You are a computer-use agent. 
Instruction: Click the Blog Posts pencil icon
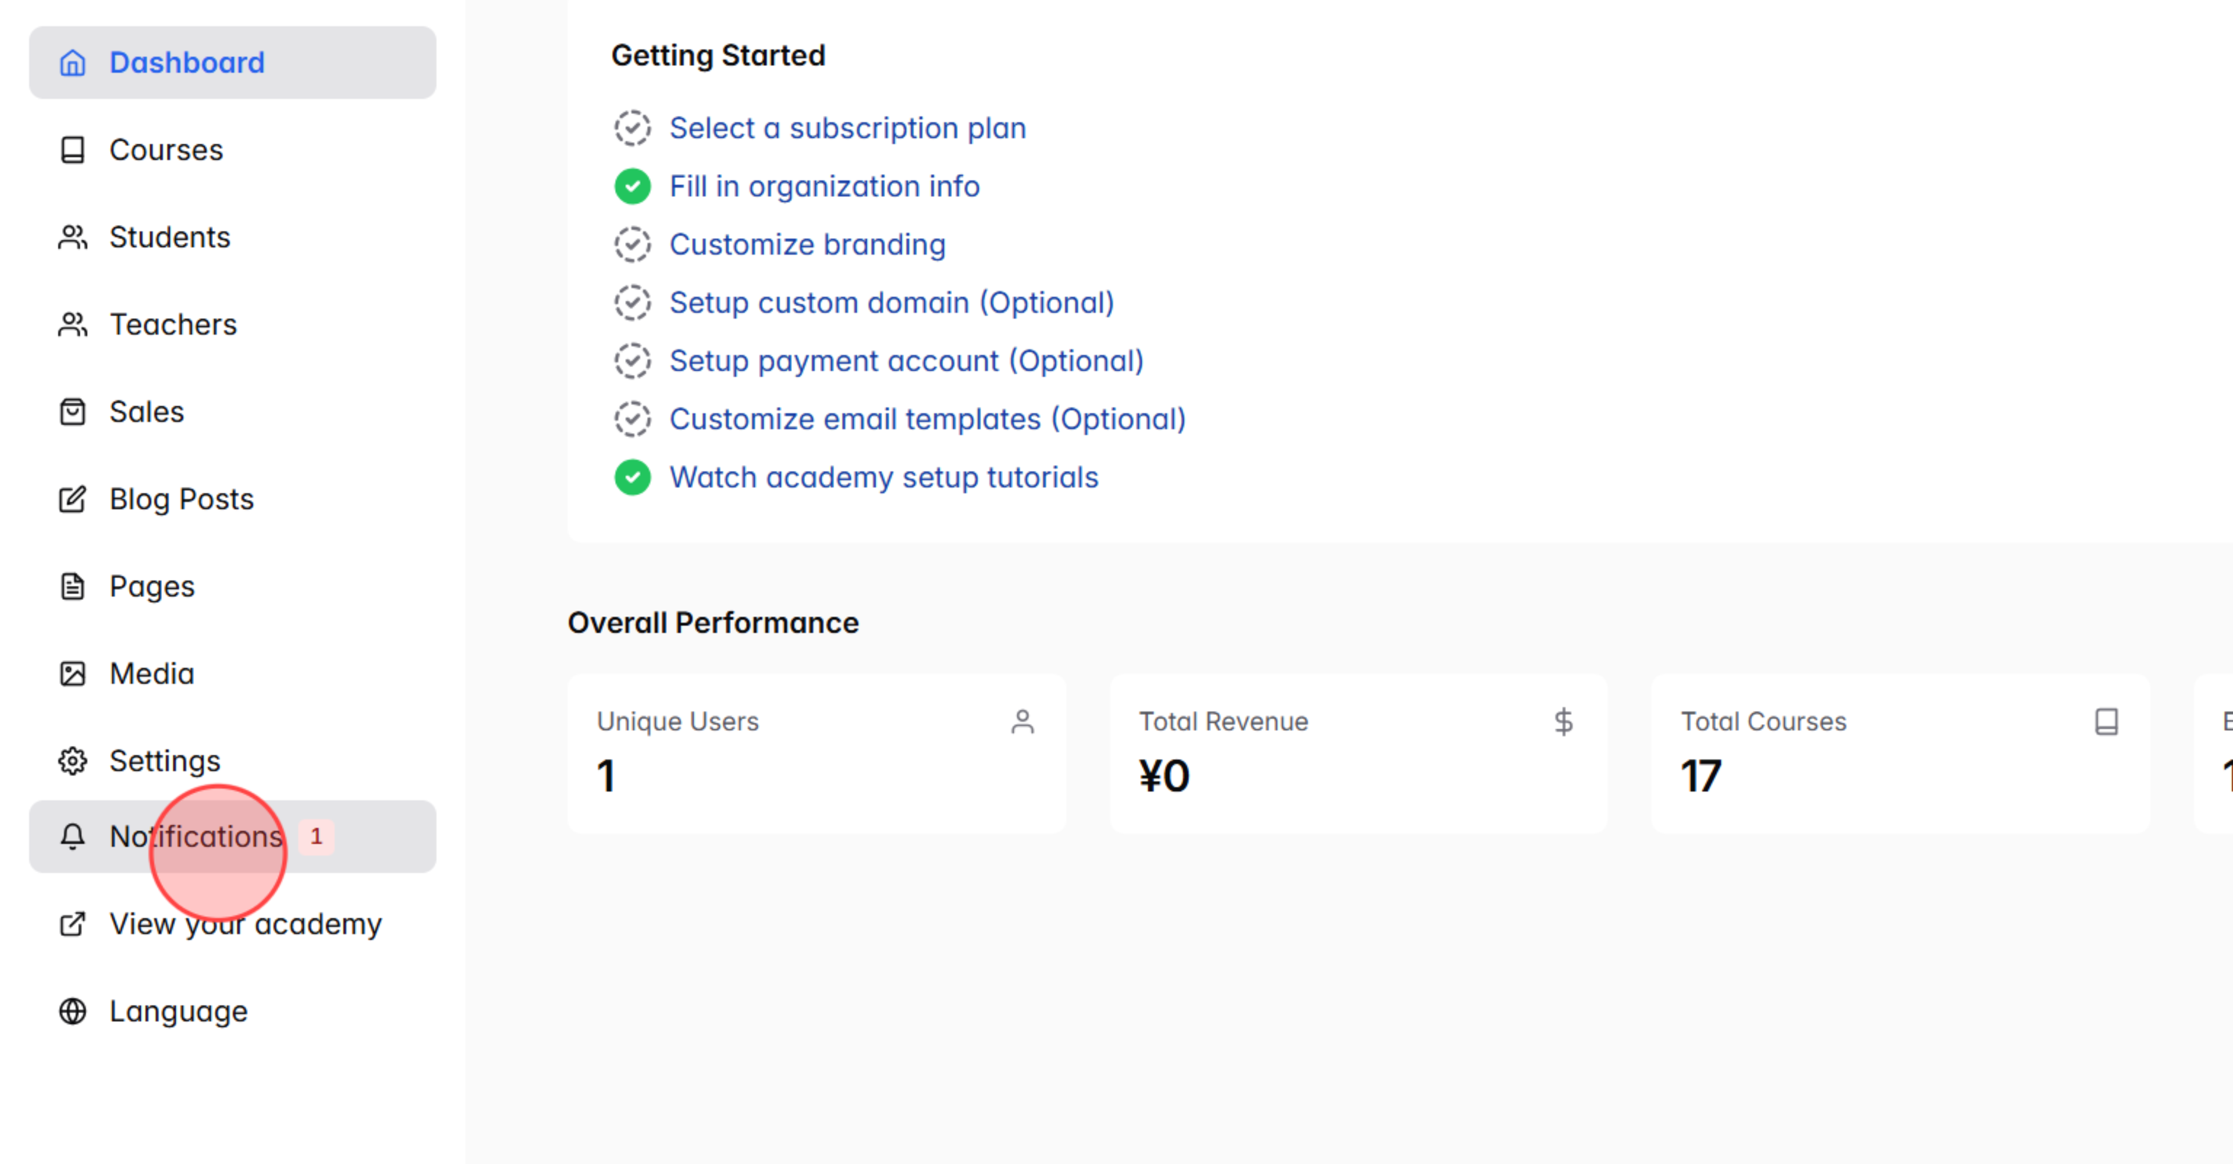[x=73, y=499]
